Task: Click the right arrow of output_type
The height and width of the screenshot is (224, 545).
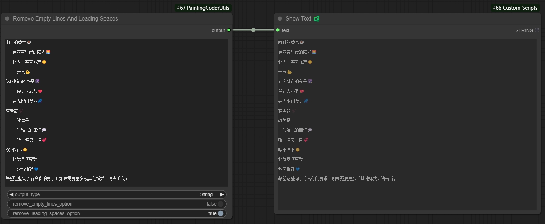Action: tap(222, 194)
